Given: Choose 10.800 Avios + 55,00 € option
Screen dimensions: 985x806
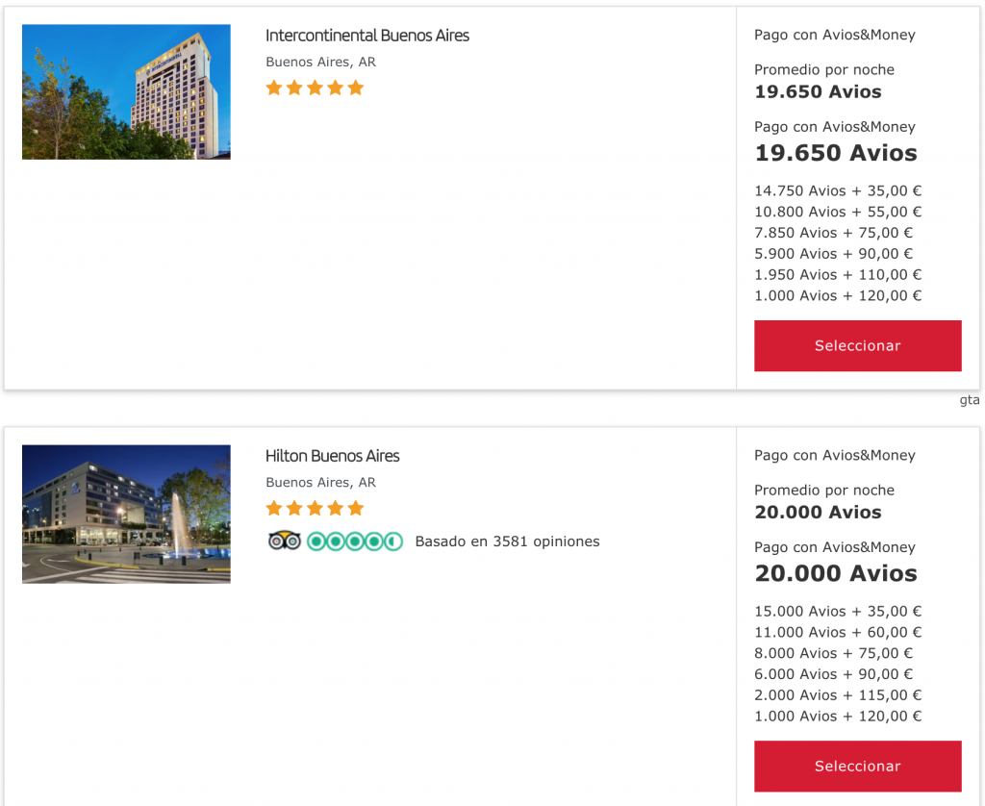Looking at the screenshot, I should click(838, 212).
